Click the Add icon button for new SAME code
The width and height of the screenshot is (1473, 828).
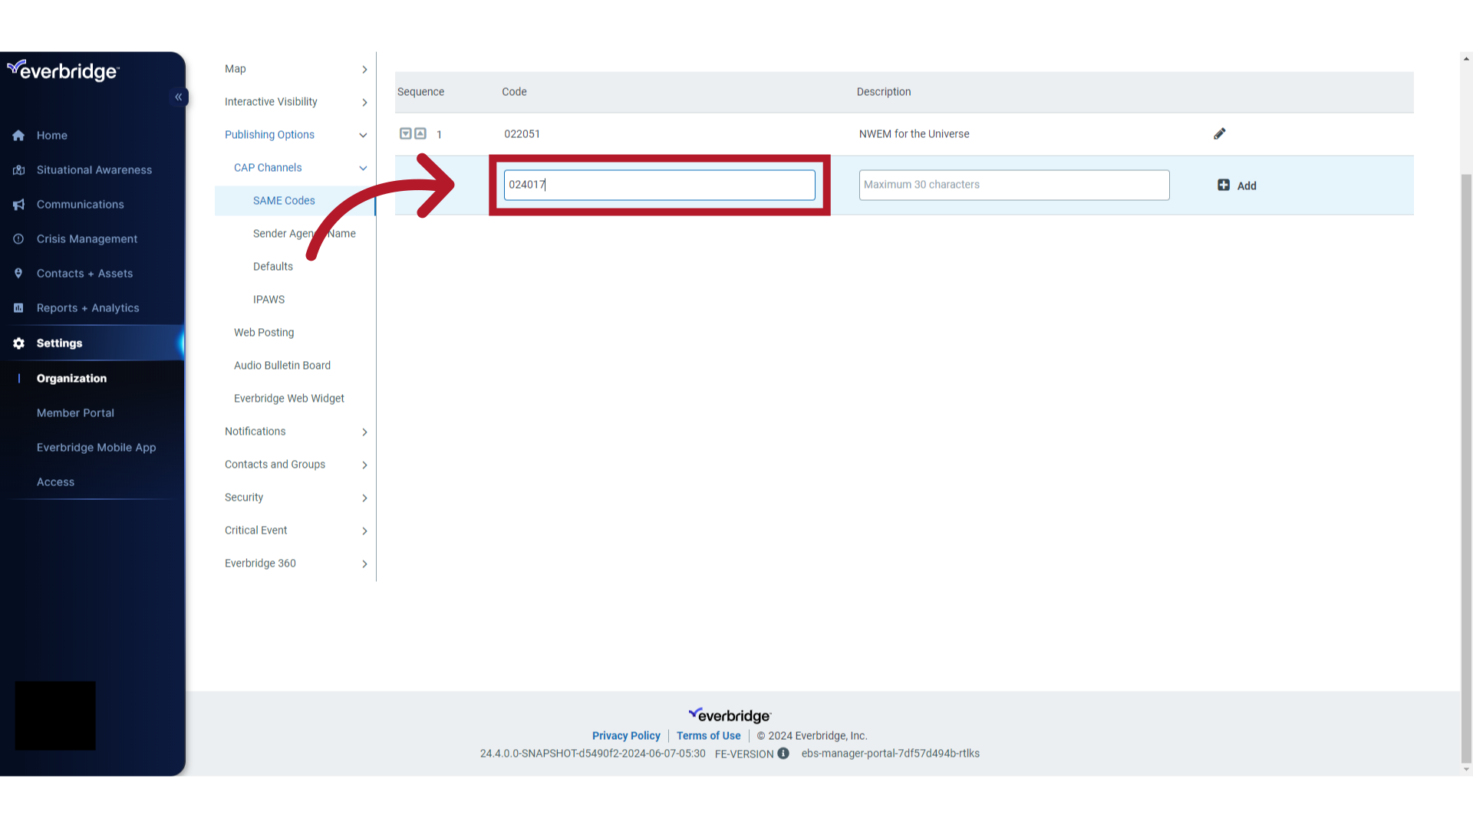[1224, 184]
